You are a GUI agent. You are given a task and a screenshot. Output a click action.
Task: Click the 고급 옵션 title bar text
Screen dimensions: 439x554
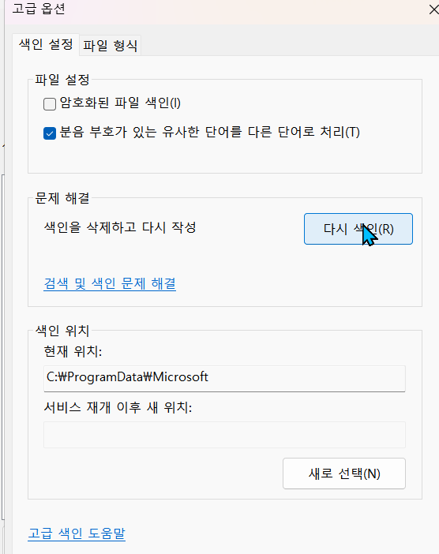pyautogui.click(x=39, y=9)
